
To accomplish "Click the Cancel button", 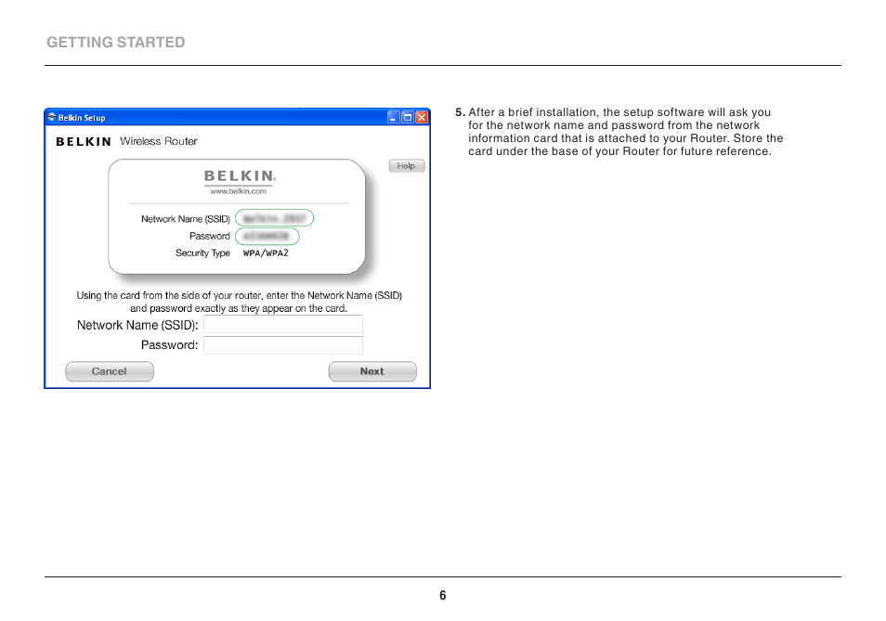I will [x=110, y=371].
